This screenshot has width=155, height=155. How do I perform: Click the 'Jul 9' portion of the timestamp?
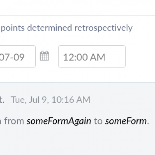[x=38, y=100]
